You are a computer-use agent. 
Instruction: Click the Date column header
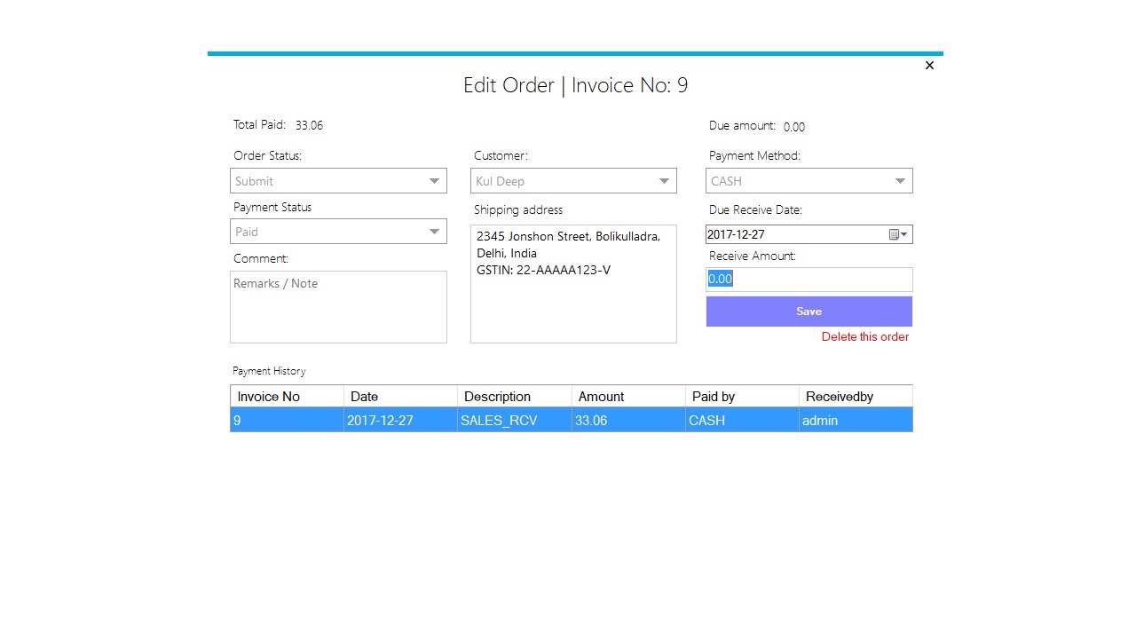[x=364, y=396]
